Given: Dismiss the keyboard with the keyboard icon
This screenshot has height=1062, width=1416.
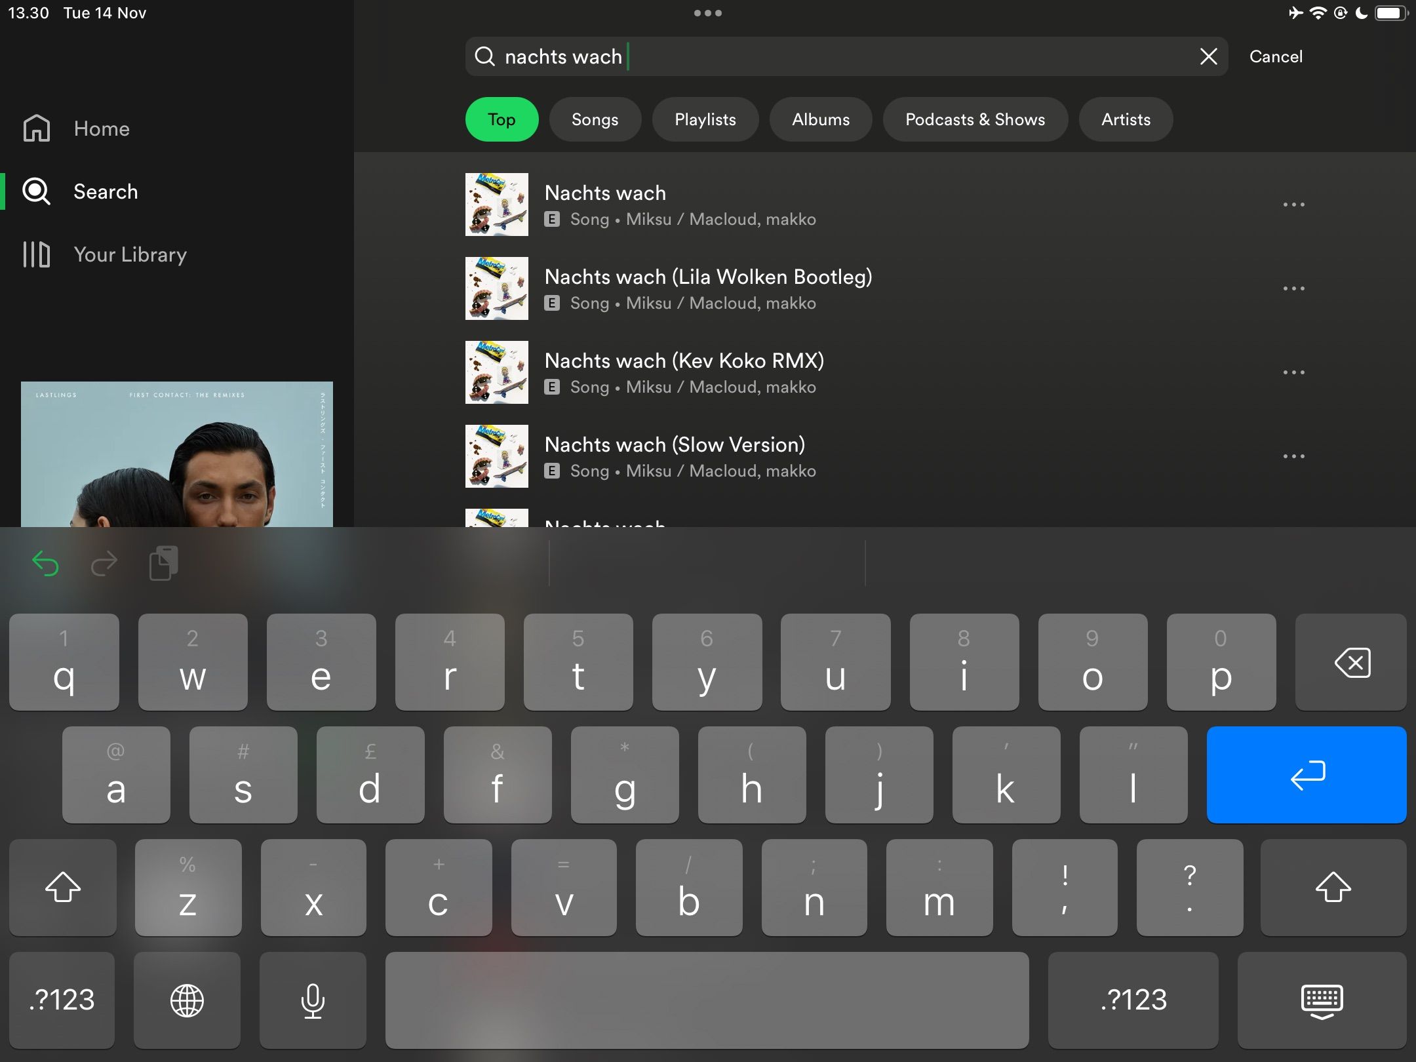Looking at the screenshot, I should [x=1321, y=1000].
